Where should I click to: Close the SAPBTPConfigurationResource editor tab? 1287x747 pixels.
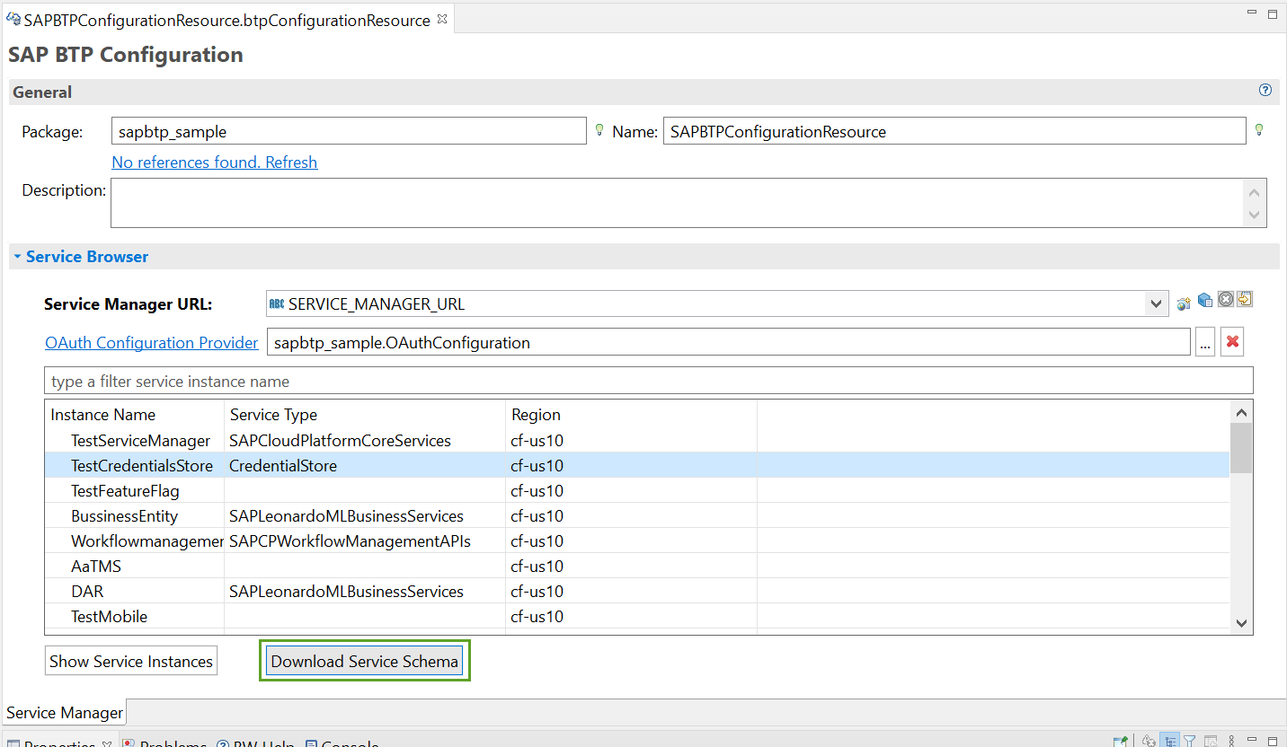442,19
